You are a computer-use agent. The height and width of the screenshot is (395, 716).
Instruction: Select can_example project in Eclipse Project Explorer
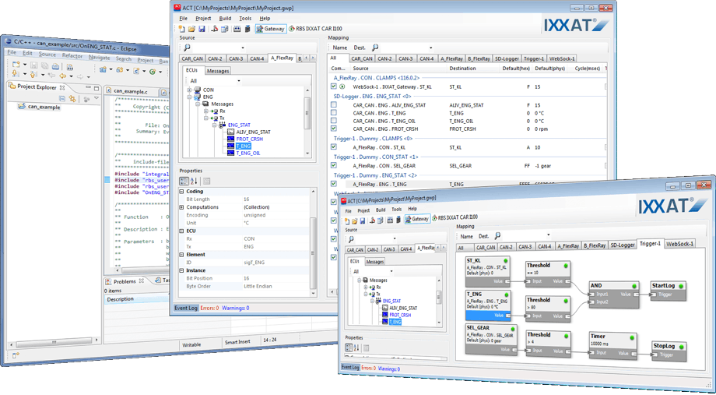pos(39,107)
